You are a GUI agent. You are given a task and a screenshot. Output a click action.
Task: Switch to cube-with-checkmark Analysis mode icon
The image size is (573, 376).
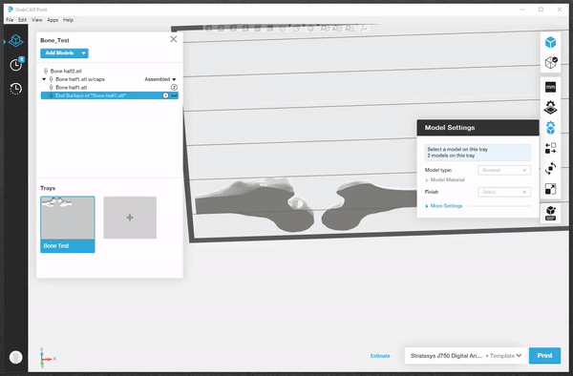pos(551,62)
